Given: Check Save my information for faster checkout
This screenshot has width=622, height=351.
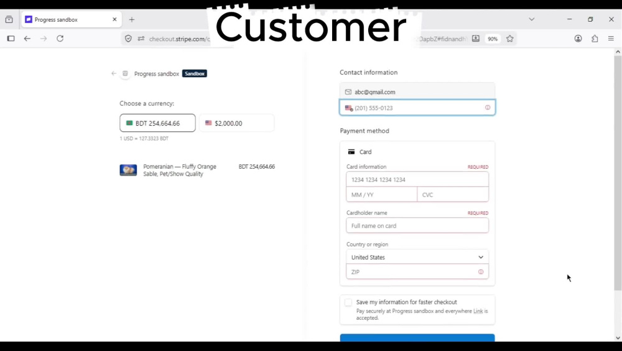Looking at the screenshot, I should point(348,302).
